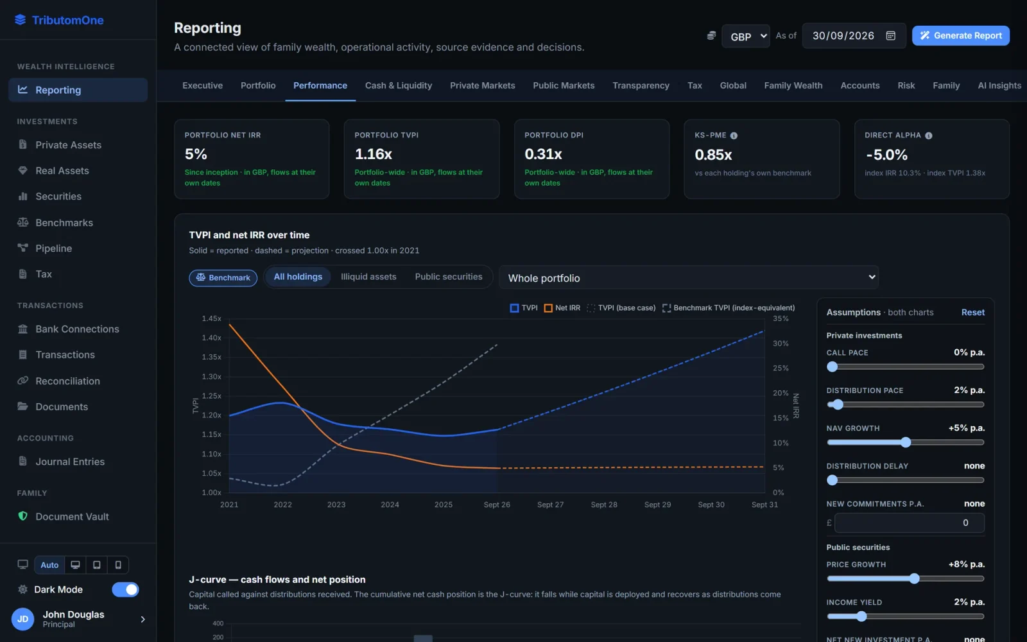Open the Private Markets tab
The height and width of the screenshot is (642, 1027).
click(483, 85)
